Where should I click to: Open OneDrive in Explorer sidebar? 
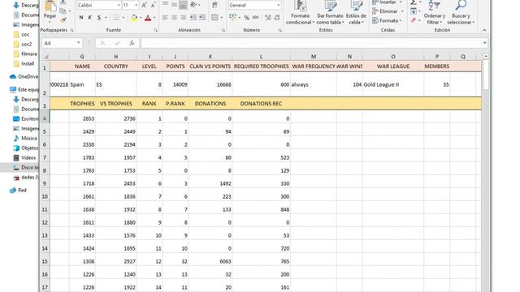coord(24,76)
